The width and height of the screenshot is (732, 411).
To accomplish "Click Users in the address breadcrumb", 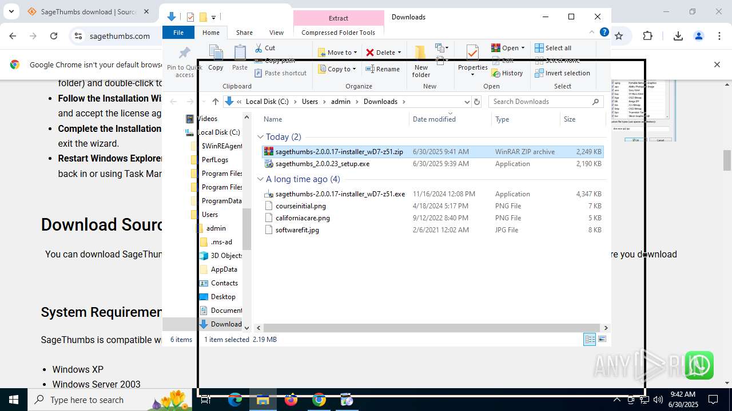I will 310,102.
